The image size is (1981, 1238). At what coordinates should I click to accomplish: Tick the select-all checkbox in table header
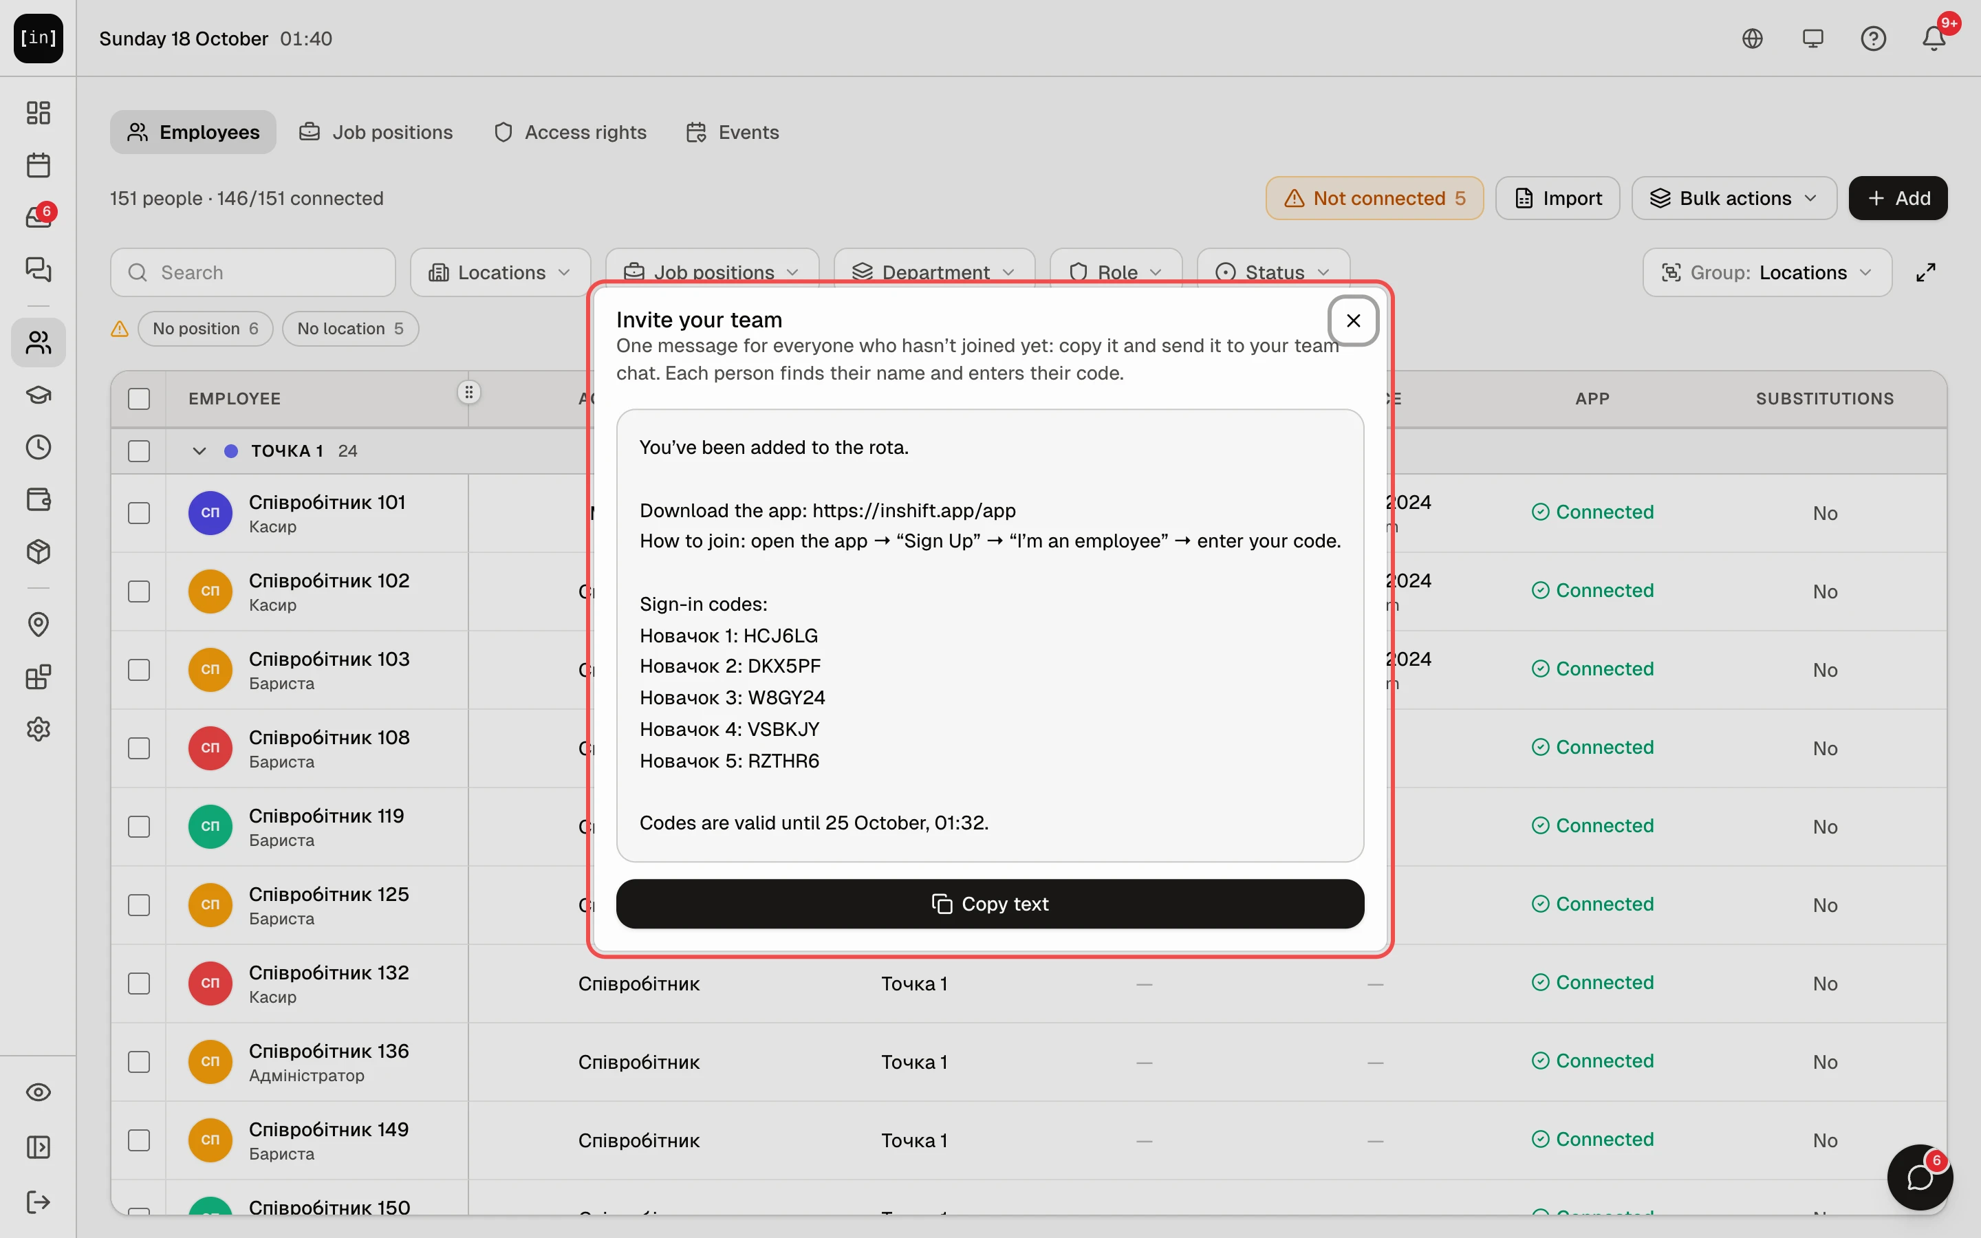pyautogui.click(x=139, y=399)
